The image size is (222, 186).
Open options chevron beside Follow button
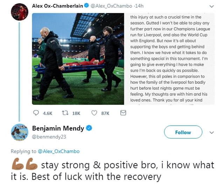click(x=211, y=133)
